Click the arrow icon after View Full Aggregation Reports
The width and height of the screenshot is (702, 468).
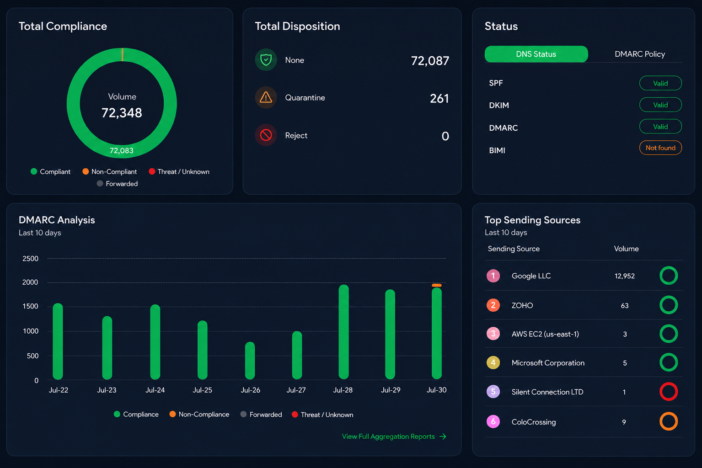[443, 436]
